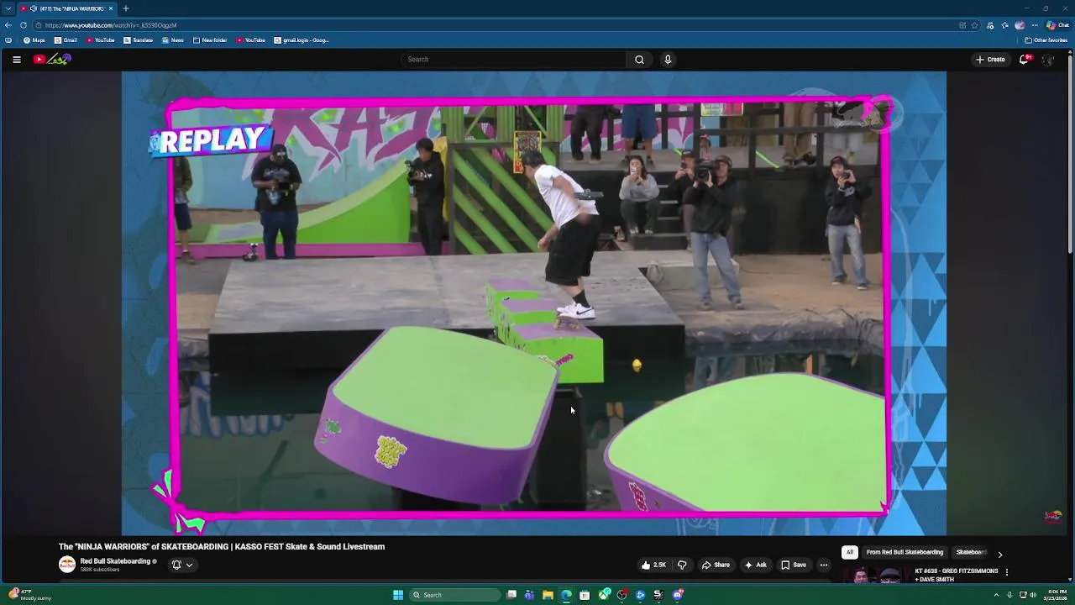Open browser Settings and more ellipsis
Screen dimensions: 1075x605
tap(1035, 25)
